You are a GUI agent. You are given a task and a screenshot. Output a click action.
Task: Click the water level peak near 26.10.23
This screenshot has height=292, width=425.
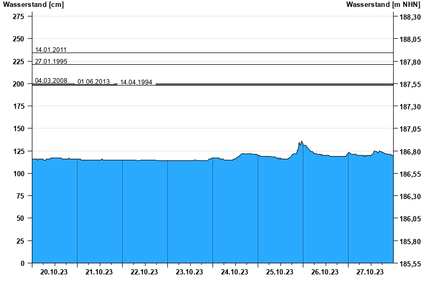[x=301, y=142]
